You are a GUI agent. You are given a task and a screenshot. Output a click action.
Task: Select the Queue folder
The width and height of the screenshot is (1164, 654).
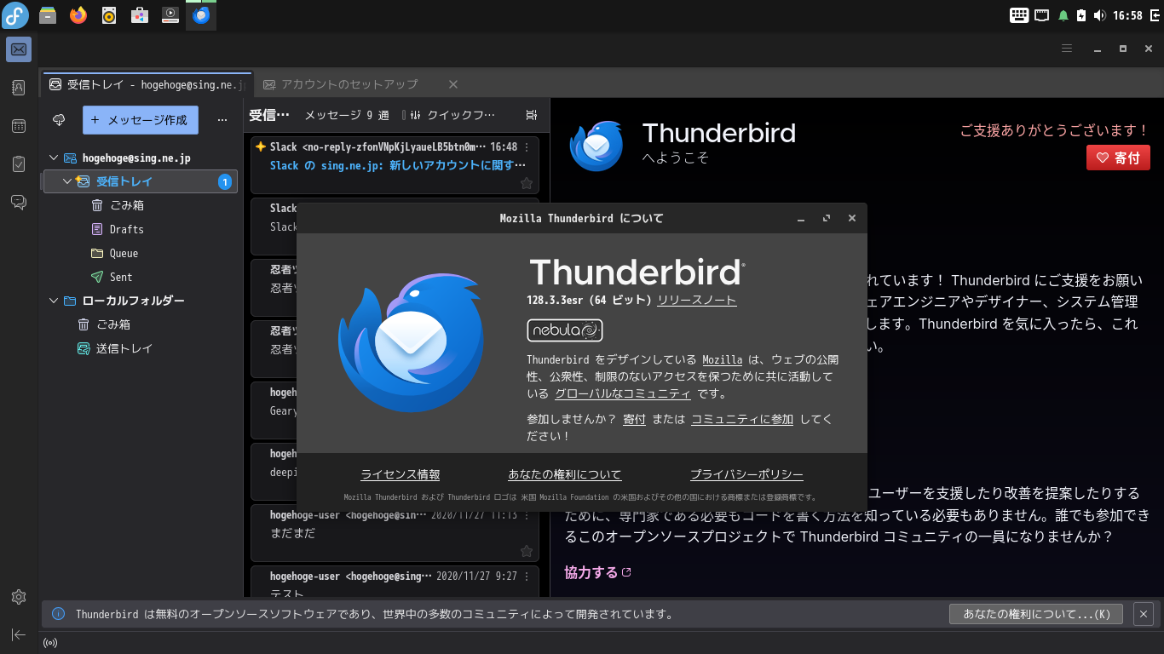tap(141, 253)
